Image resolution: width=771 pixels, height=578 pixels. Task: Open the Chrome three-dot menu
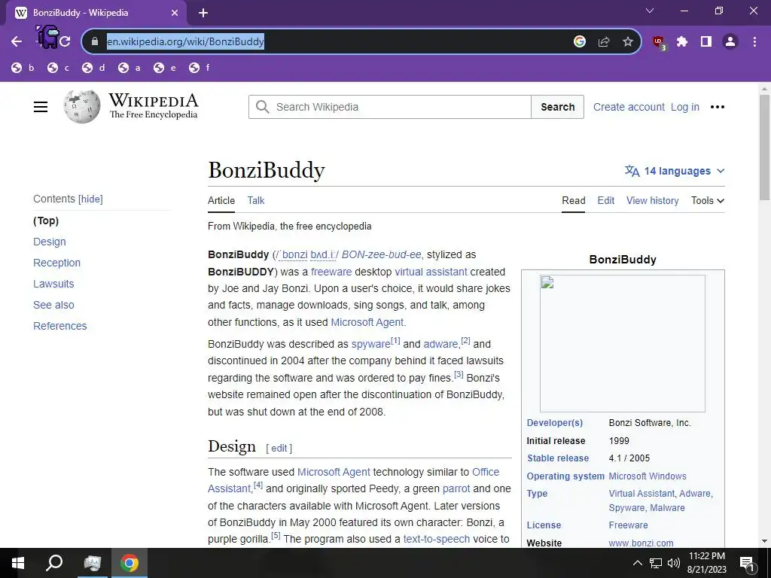[x=754, y=41]
